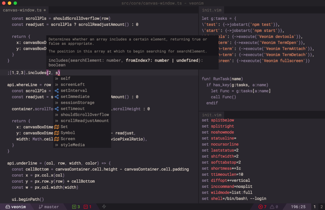This screenshot has width=325, height=210.
Task: Click the chevron icon beside scrollReadjustAmount
Action: click(57, 121)
